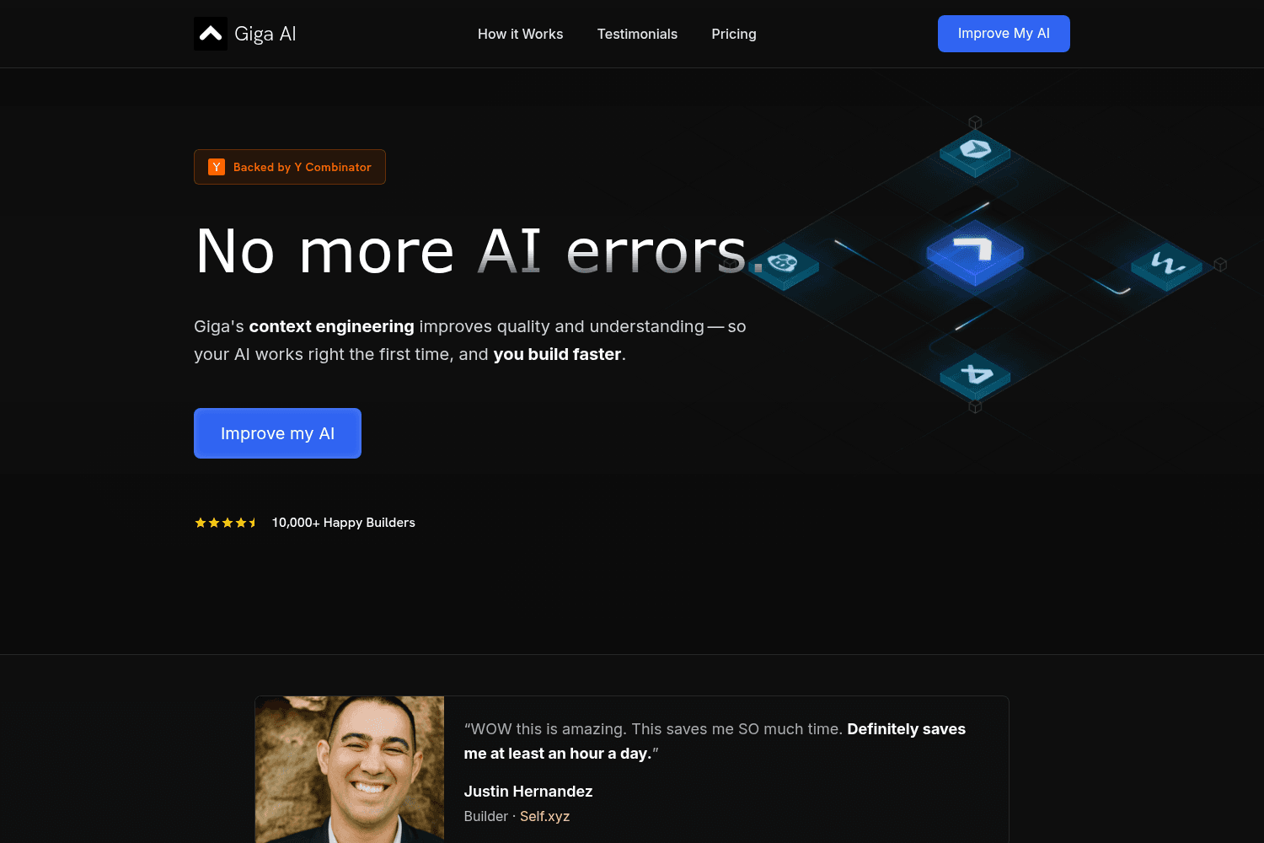Viewport: 1264px width, 843px height.
Task: Go to Testimonials in the nav
Action: [637, 34]
